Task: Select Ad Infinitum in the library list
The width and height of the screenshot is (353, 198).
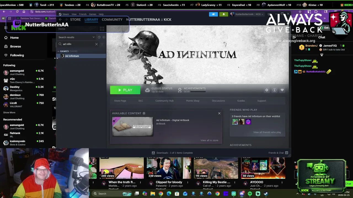Action: pyautogui.click(x=81, y=56)
